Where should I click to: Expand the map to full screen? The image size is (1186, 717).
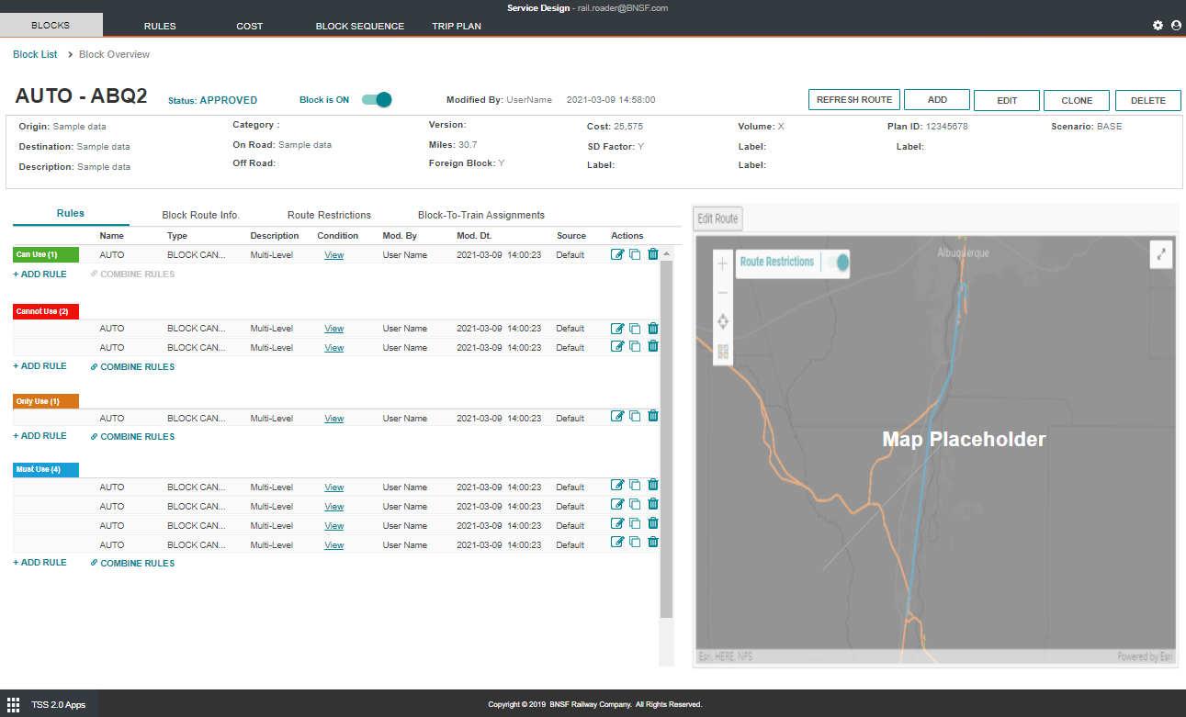coord(1162,254)
